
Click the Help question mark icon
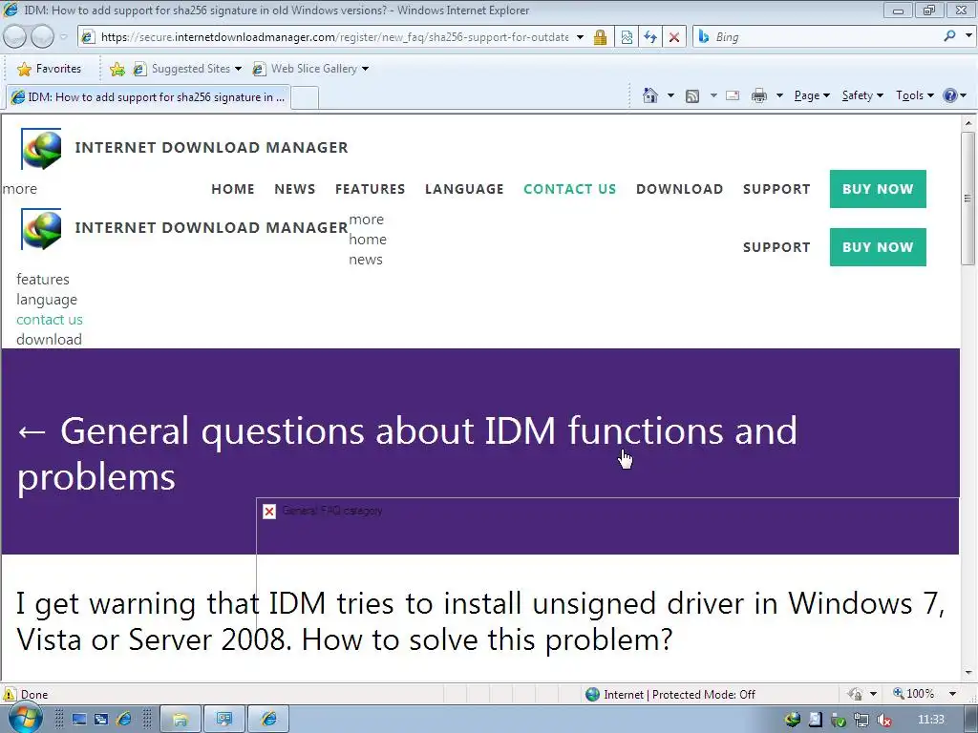pos(950,95)
